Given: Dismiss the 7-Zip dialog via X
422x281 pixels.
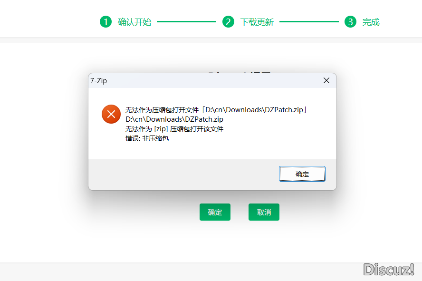Looking at the screenshot, I should tap(326, 80).
